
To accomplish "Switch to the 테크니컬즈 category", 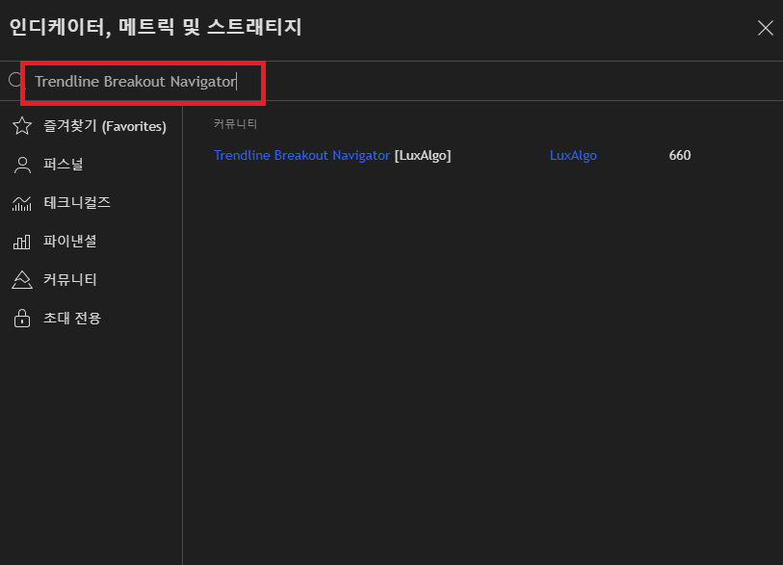I will (91, 203).
